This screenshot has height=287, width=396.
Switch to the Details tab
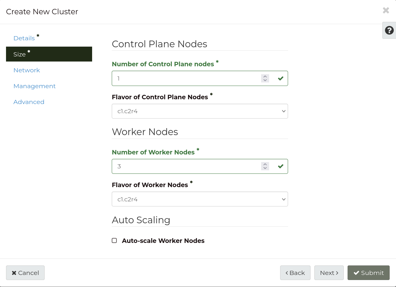tap(24, 38)
